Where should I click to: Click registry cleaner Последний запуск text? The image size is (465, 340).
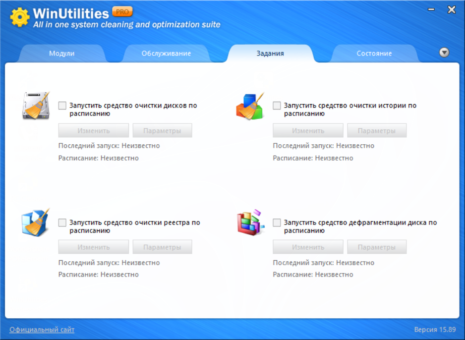109,263
